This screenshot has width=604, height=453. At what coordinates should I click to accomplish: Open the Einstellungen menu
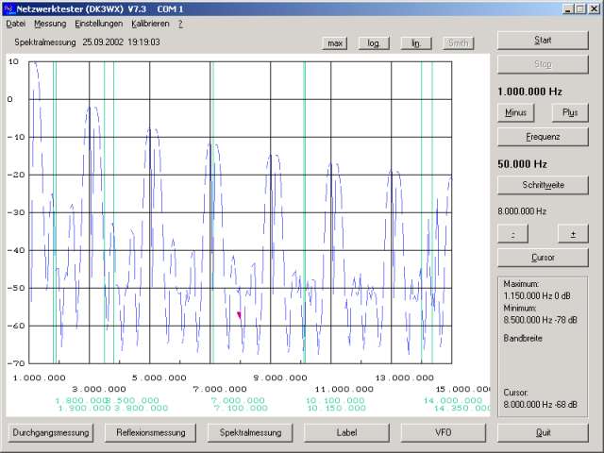(98, 24)
